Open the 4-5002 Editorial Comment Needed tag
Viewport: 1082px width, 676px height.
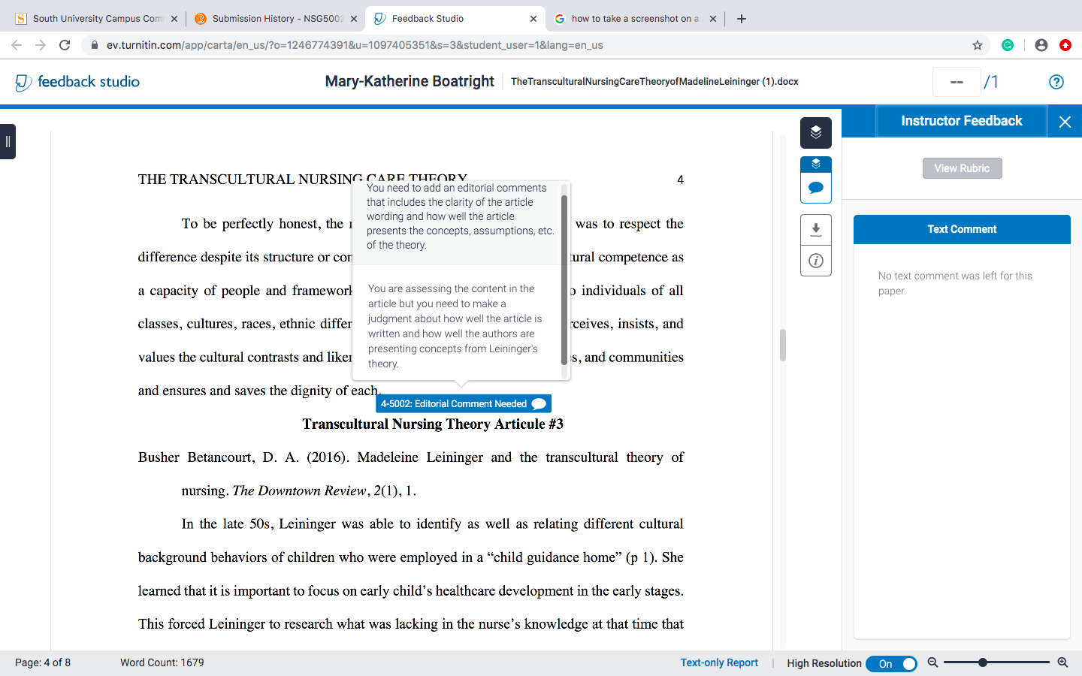(464, 403)
